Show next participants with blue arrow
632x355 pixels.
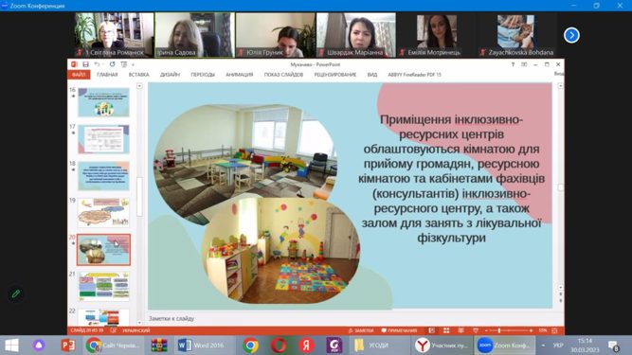[x=571, y=35]
